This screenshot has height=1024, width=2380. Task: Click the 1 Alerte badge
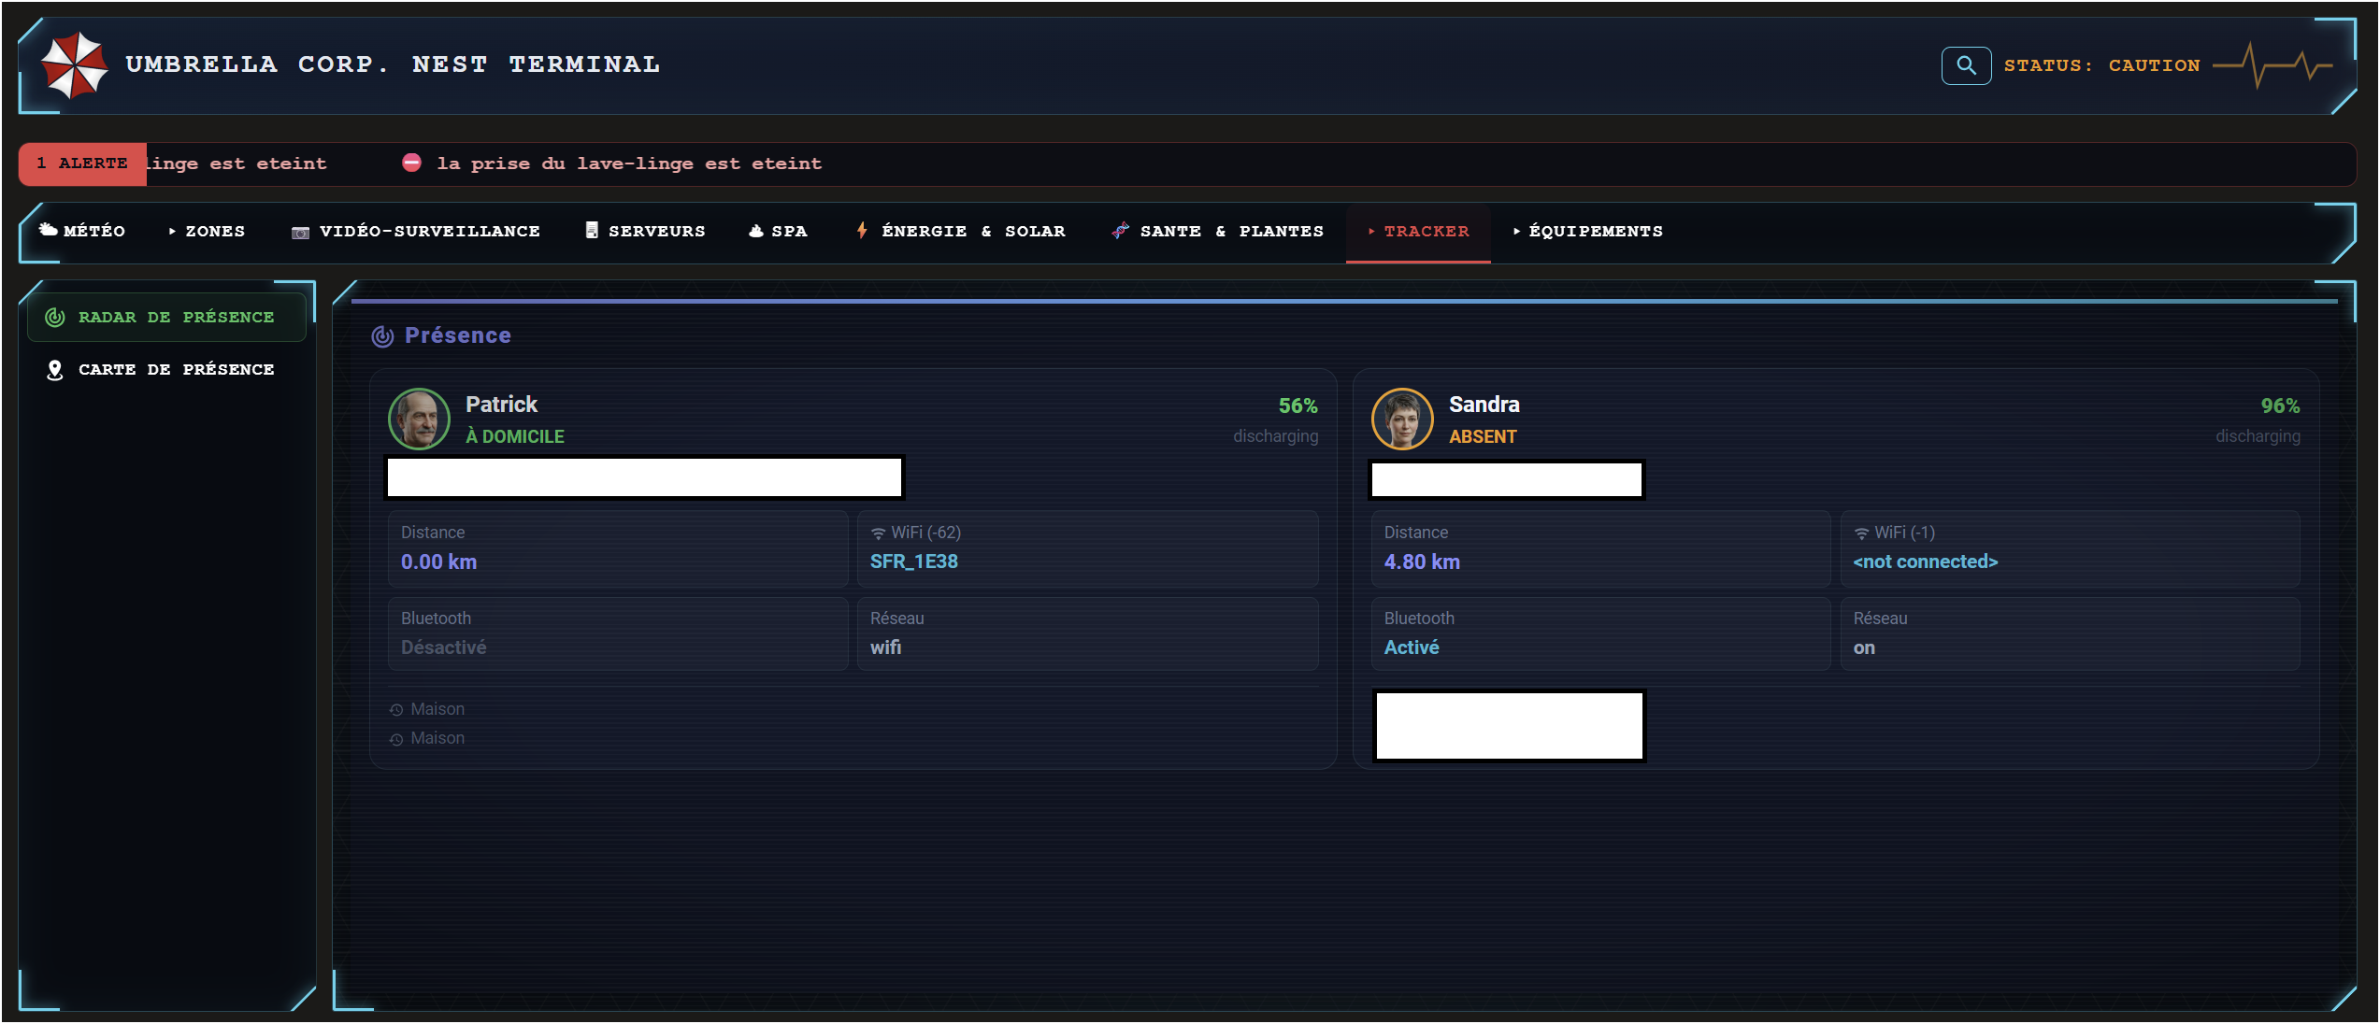click(x=82, y=164)
